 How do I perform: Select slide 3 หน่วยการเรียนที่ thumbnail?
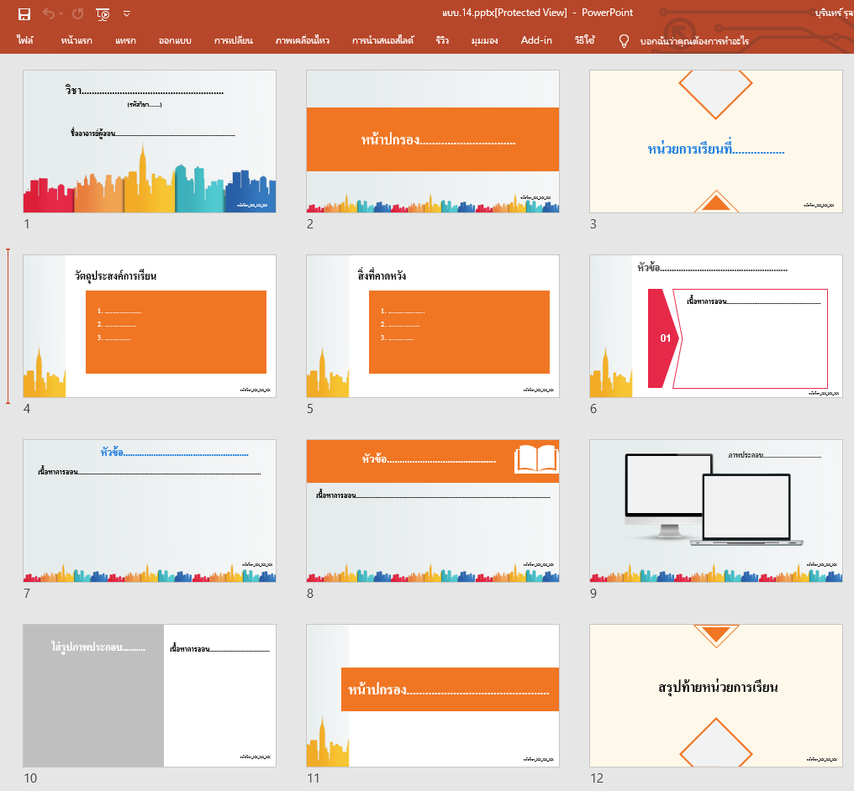point(715,141)
